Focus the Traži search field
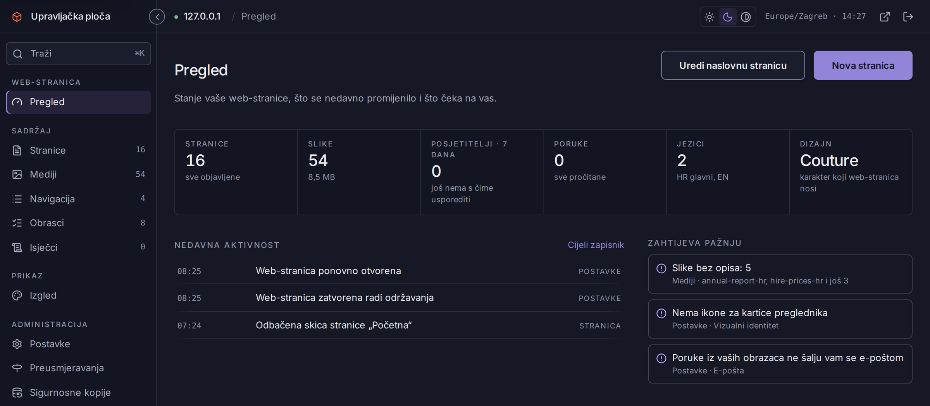This screenshot has height=406, width=930. [x=79, y=54]
